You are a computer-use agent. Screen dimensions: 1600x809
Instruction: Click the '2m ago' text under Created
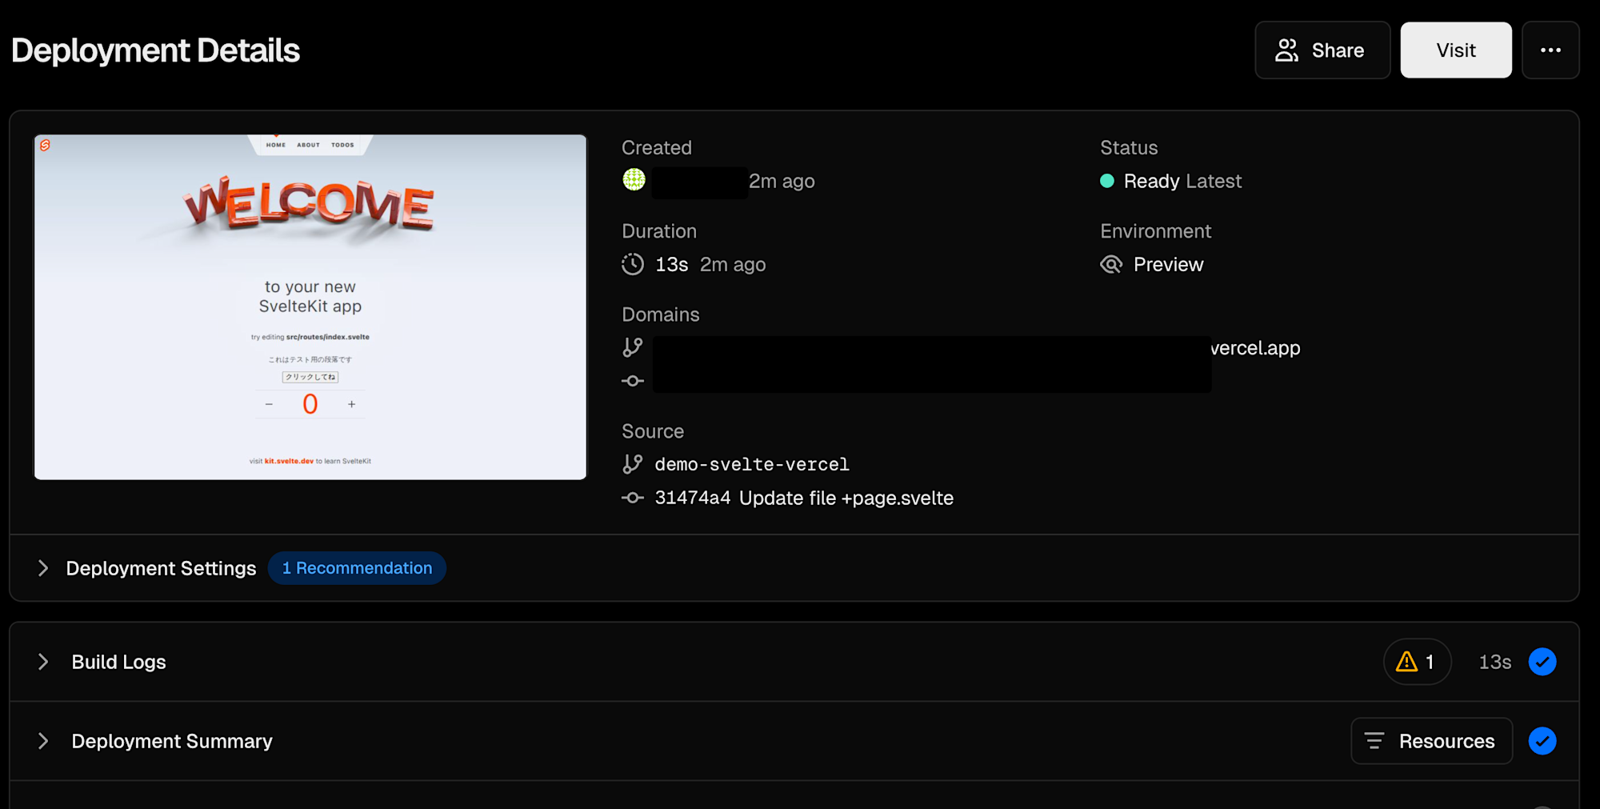[782, 181]
